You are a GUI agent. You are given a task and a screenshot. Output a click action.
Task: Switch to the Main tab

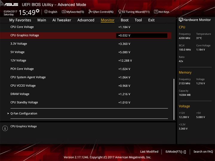pyautogui.click(x=42, y=20)
